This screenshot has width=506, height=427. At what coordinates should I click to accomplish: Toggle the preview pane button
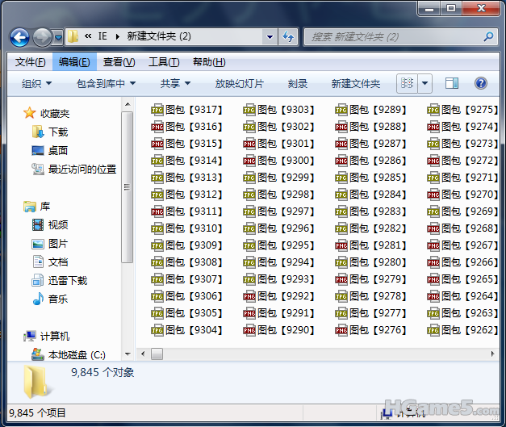[x=452, y=83]
